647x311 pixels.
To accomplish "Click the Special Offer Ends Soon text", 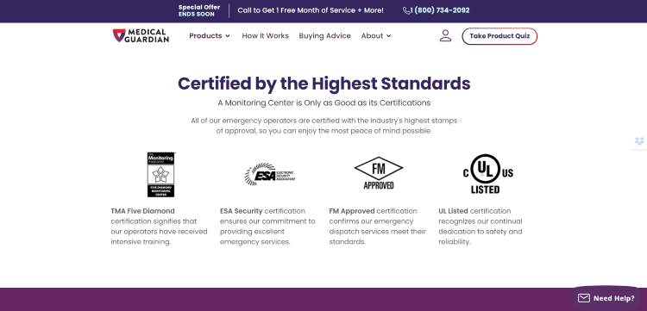I will [199, 10].
